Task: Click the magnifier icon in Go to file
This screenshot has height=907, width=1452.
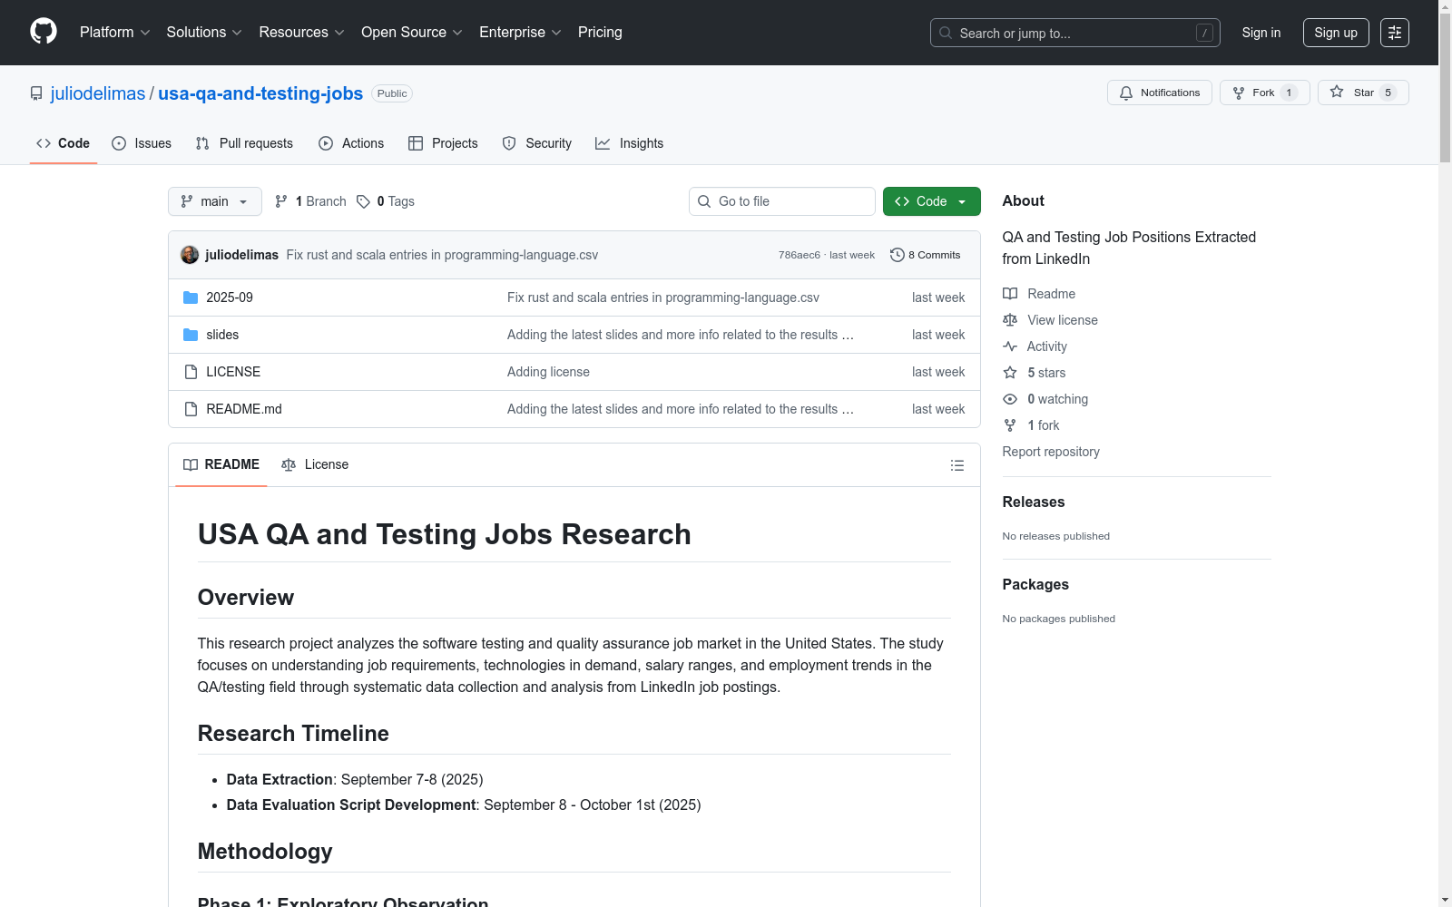Action: [704, 201]
